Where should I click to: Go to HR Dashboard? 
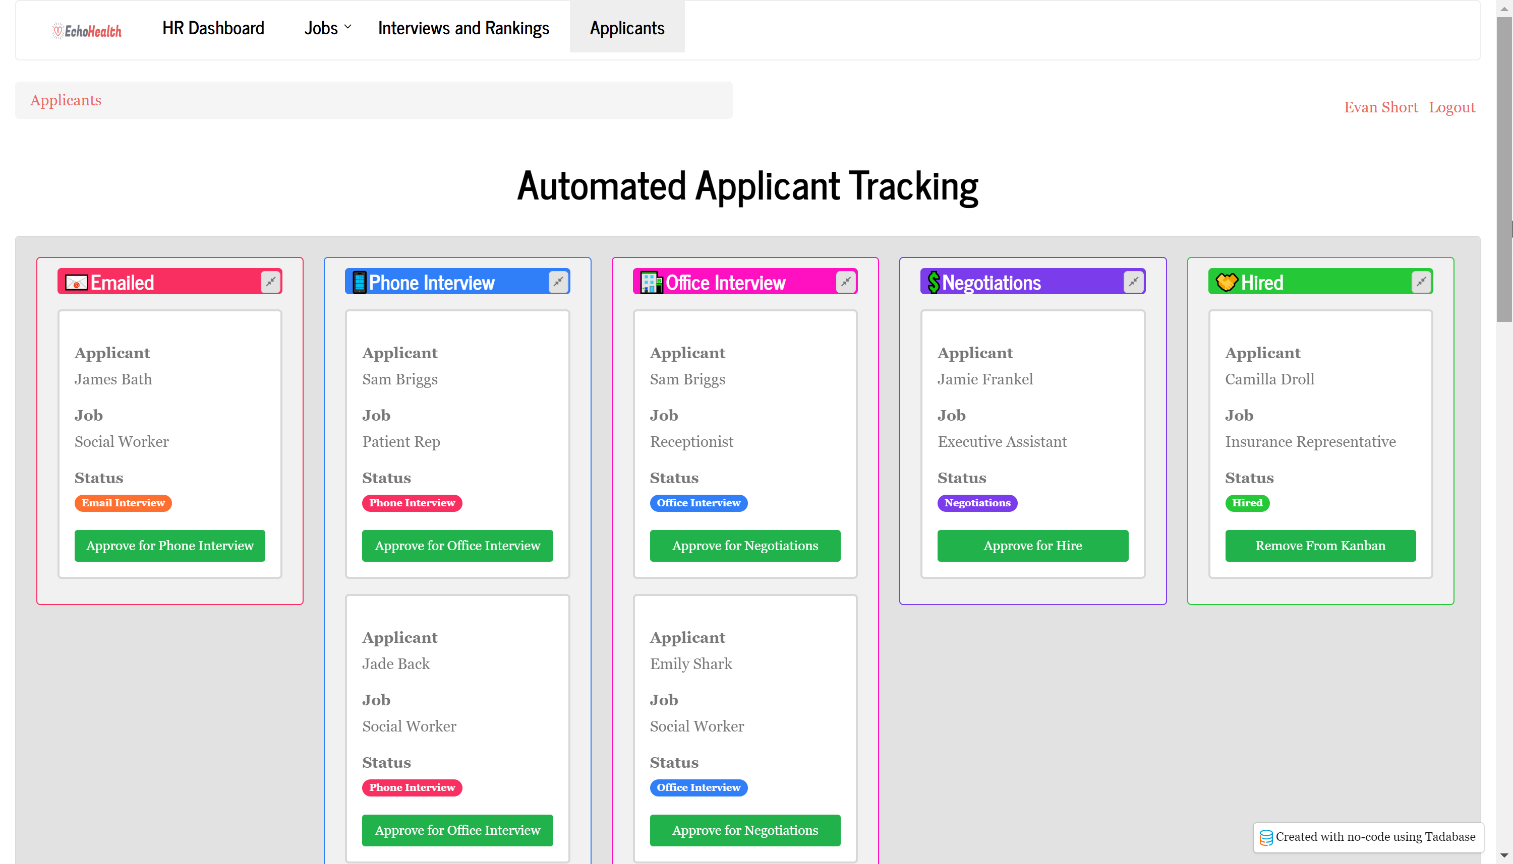pos(213,28)
